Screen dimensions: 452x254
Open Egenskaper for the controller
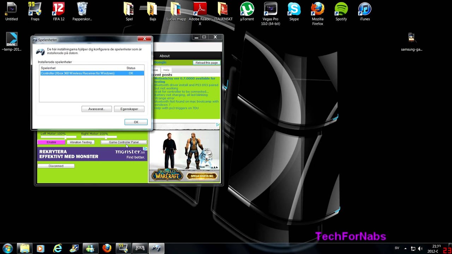tap(129, 109)
